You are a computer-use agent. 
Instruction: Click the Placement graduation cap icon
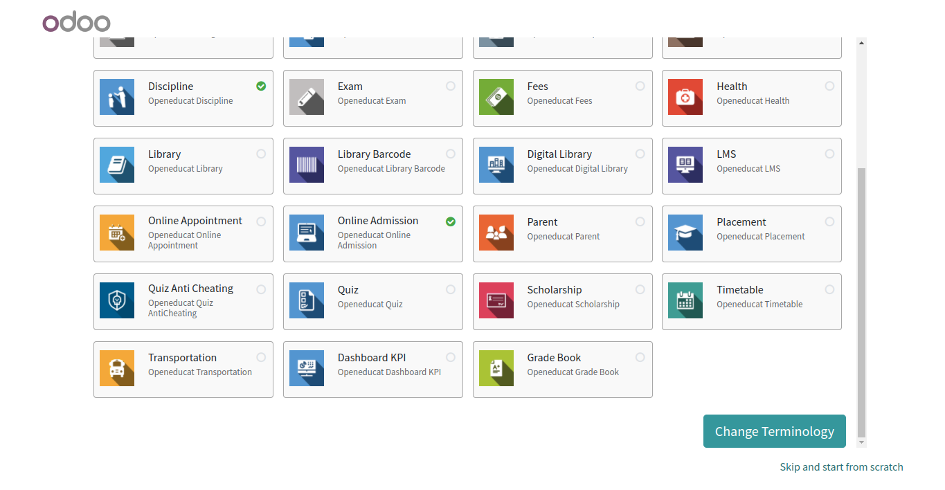[685, 233]
